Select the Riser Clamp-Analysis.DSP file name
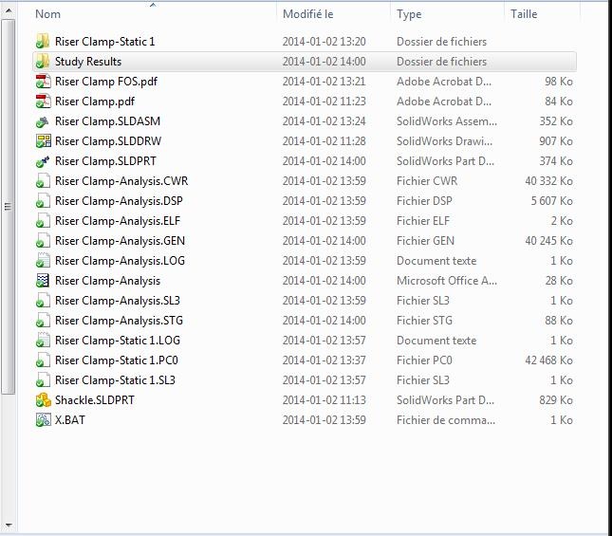The width and height of the screenshot is (612, 536). [119, 201]
